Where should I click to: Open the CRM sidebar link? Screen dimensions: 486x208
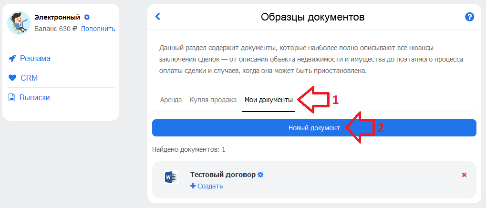[x=29, y=78]
